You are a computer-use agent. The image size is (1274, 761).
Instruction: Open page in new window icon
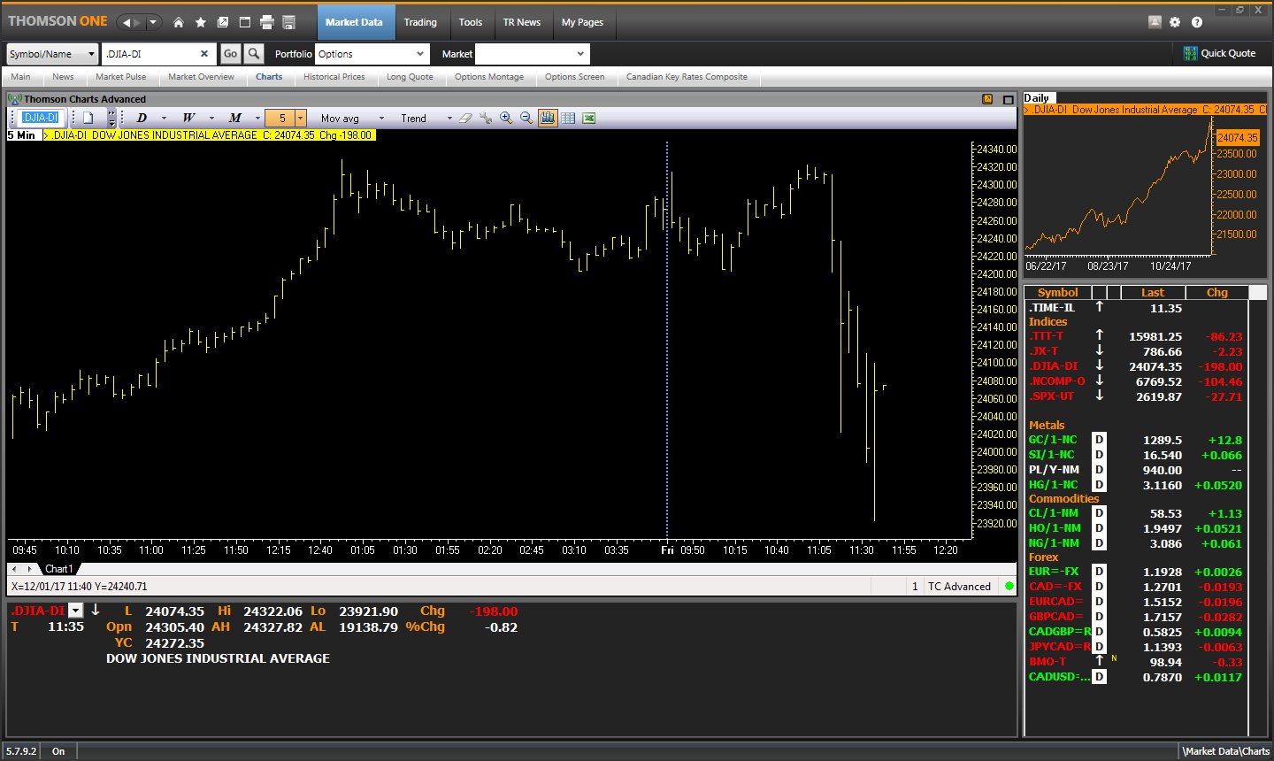click(x=223, y=22)
